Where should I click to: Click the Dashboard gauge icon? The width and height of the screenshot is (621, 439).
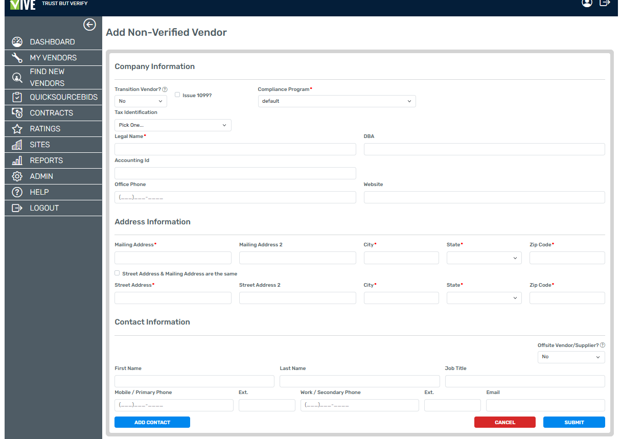coord(17,42)
